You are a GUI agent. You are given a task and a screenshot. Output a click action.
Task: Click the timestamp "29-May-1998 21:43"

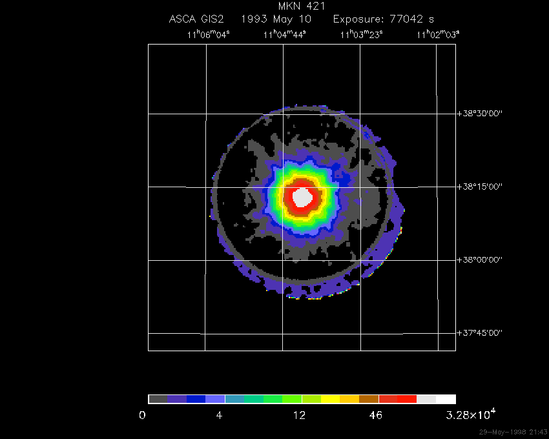(513, 432)
